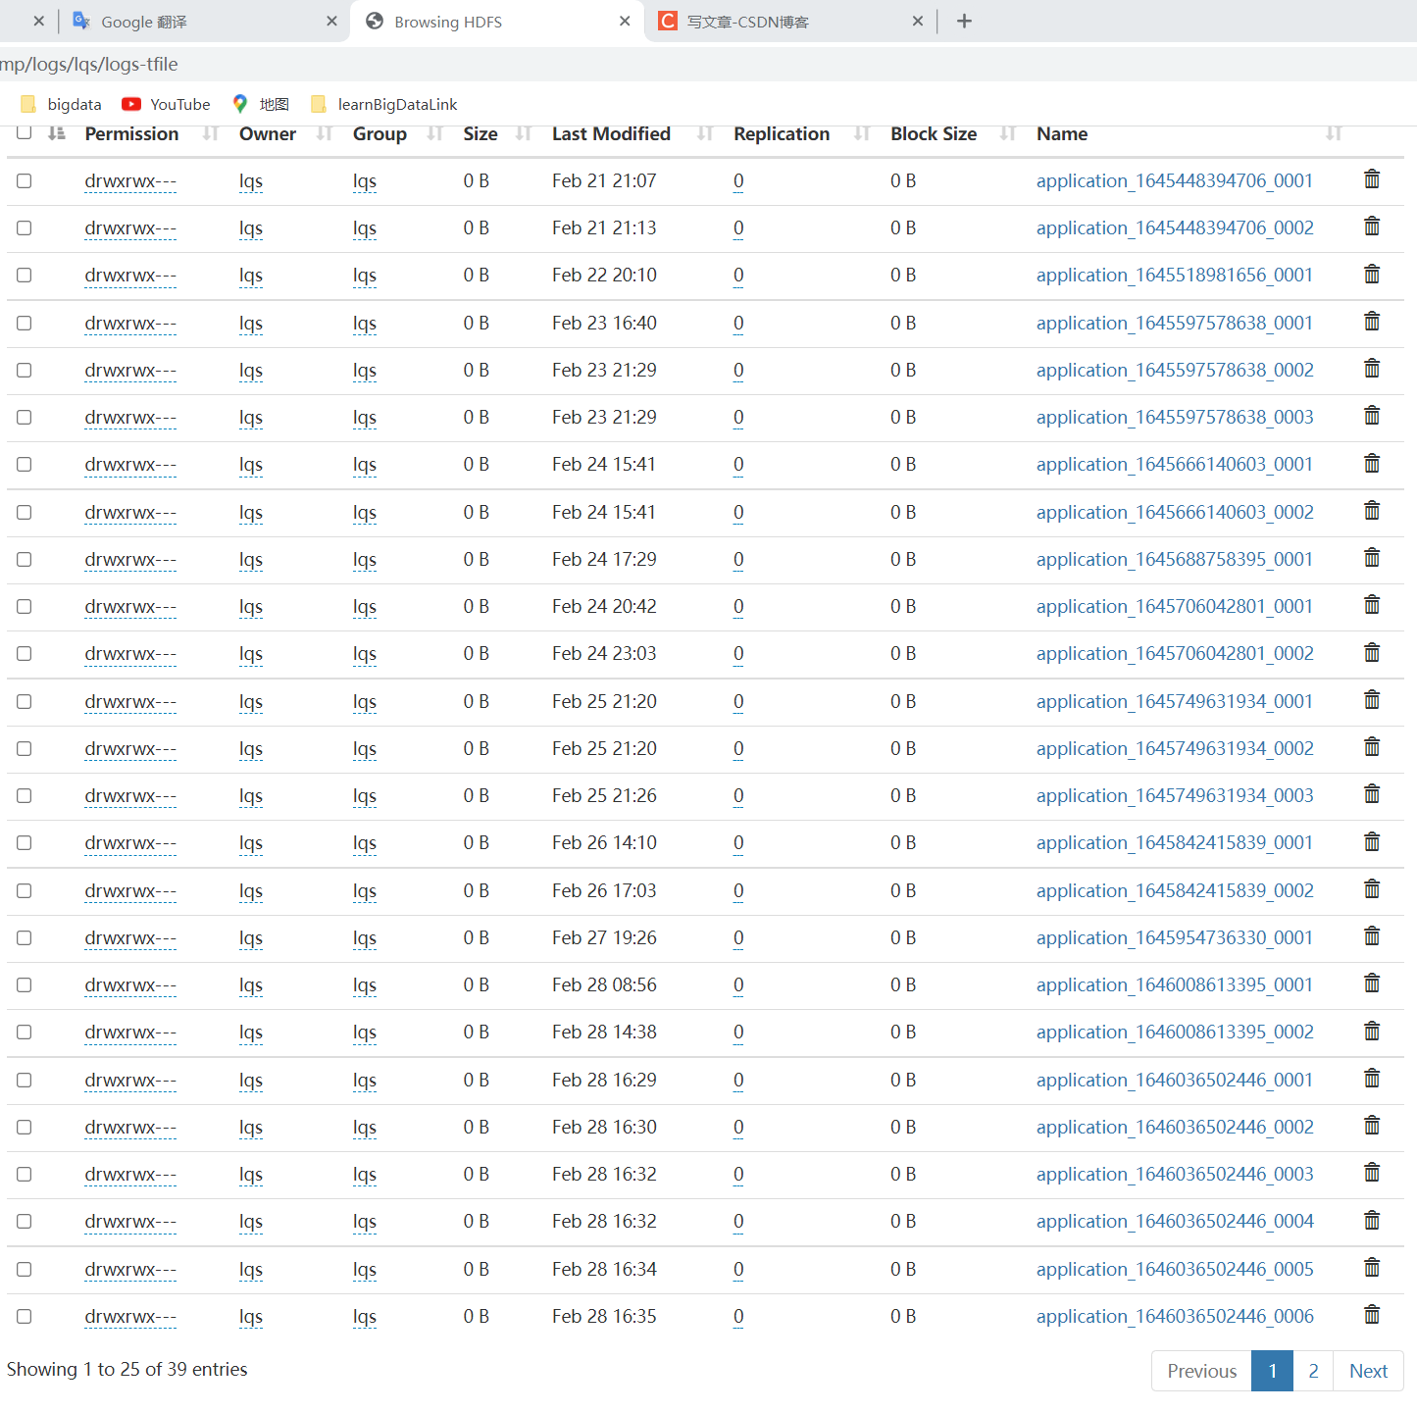Viewport: 1417px width, 1411px height.
Task: Edit owner lqs of application_1646008613395_0001 row
Action: [x=251, y=984]
